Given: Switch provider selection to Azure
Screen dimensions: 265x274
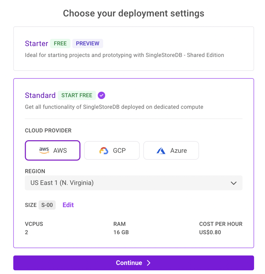Looking at the screenshot, I should [x=171, y=150].
